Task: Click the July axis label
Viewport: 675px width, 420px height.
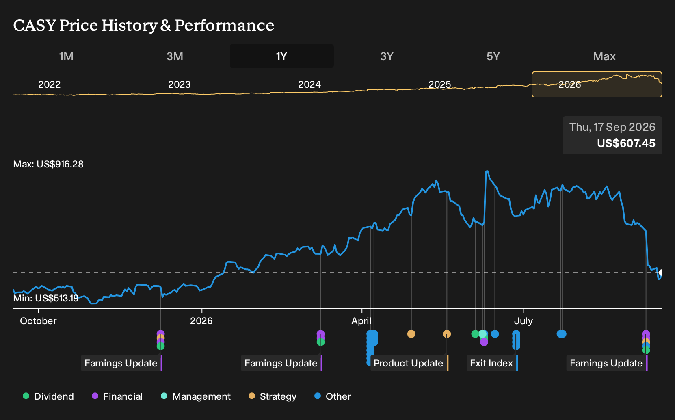Action: tap(523, 321)
